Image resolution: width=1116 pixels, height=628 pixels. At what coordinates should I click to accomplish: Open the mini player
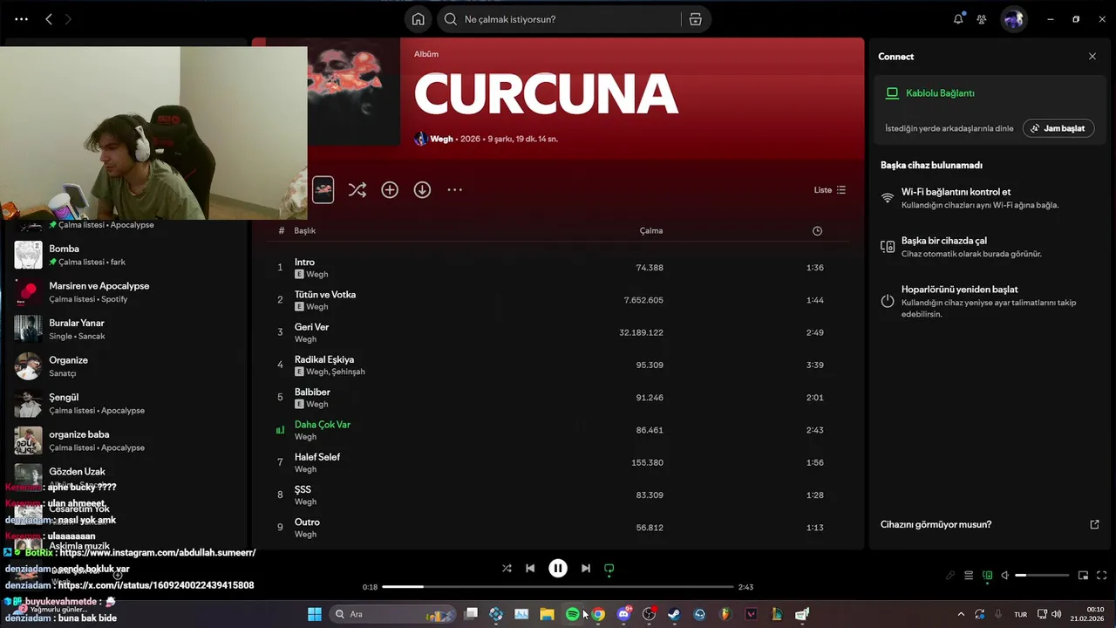coord(1083,576)
